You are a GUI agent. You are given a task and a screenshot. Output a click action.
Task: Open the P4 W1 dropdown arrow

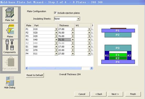click(89, 54)
